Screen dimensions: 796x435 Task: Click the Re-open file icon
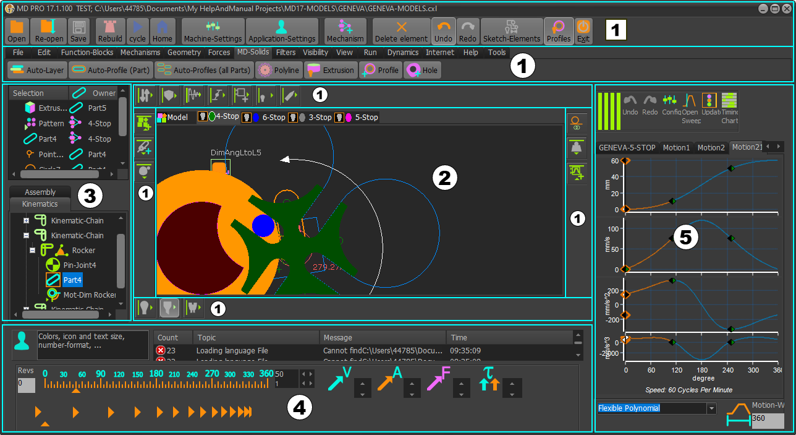point(49,31)
